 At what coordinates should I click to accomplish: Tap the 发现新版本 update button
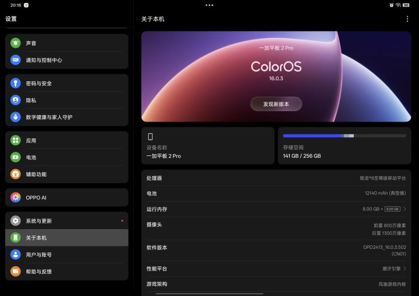[276, 104]
